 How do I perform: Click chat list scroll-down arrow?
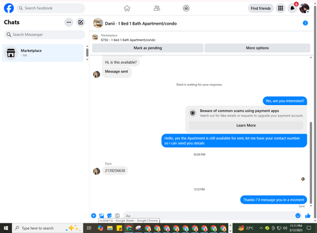(87, 60)
